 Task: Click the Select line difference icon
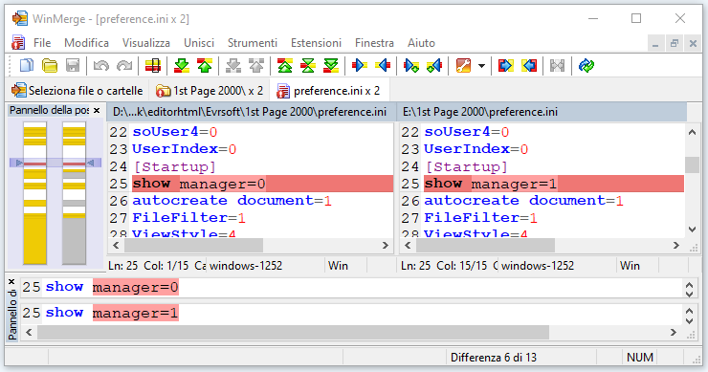(153, 66)
